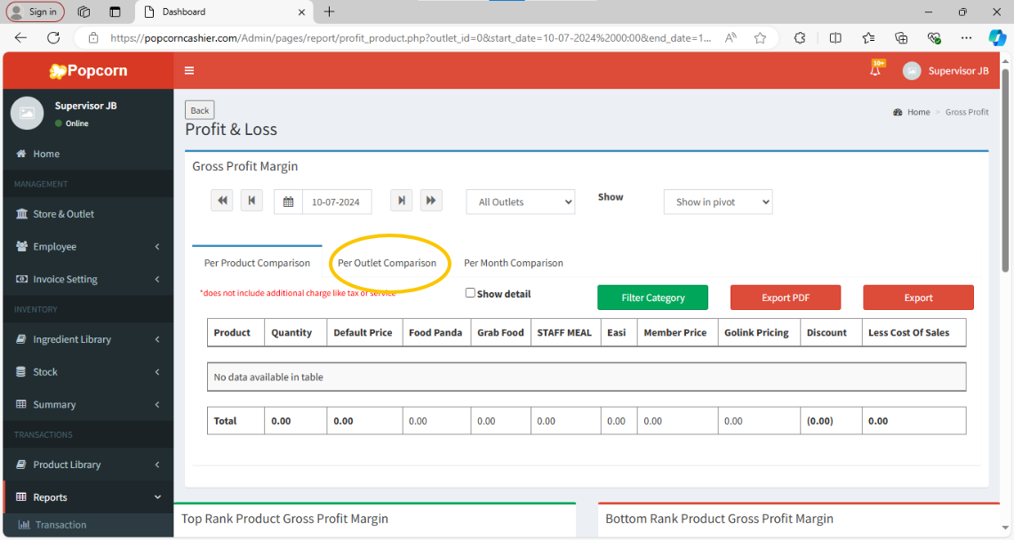The image size is (1014, 540).
Task: Sort by the Less Cost Of Sales header
Action: pyautogui.click(x=914, y=333)
